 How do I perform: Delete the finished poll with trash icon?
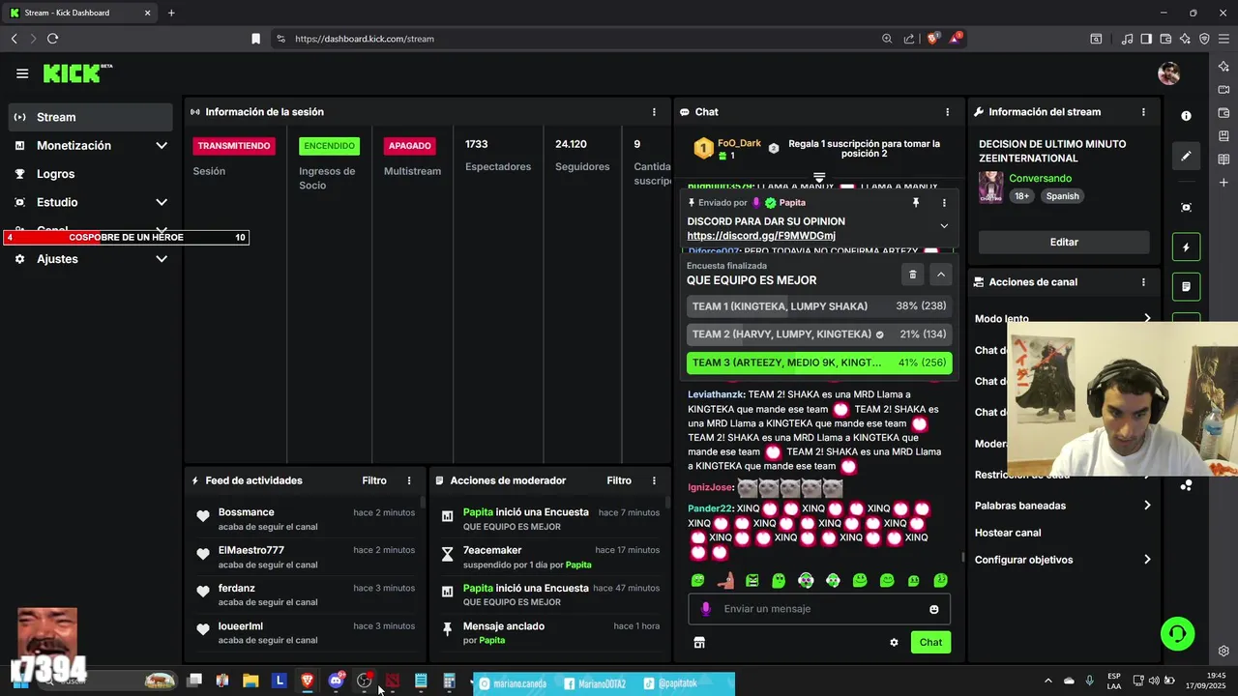[x=912, y=275]
